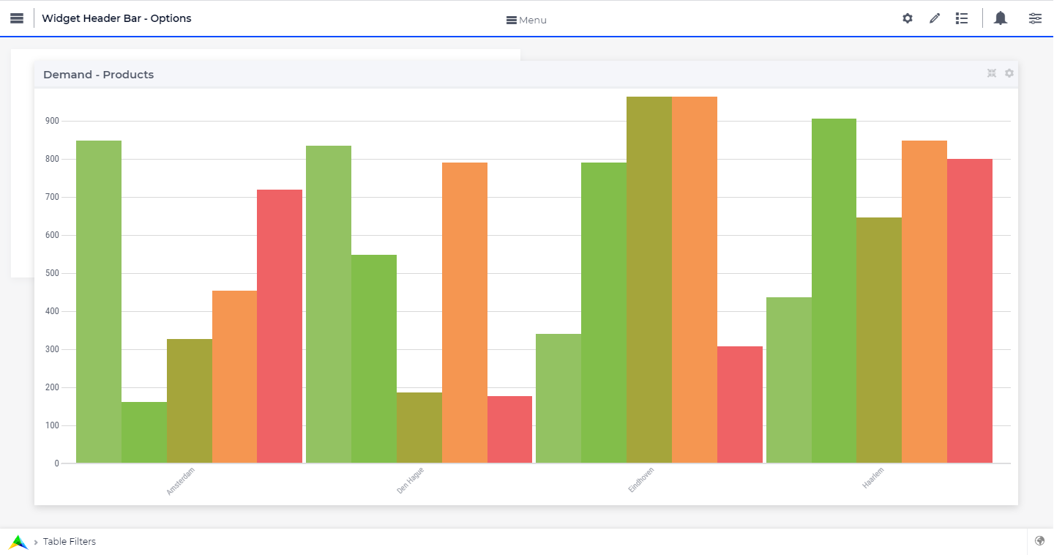This screenshot has height=555, width=1054.
Task: Select Eindhoven's tall olive bar
Action: pyautogui.click(x=649, y=280)
